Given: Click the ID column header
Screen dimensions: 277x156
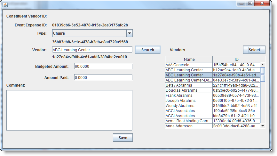Looking at the screenshot, I should 236,59.
